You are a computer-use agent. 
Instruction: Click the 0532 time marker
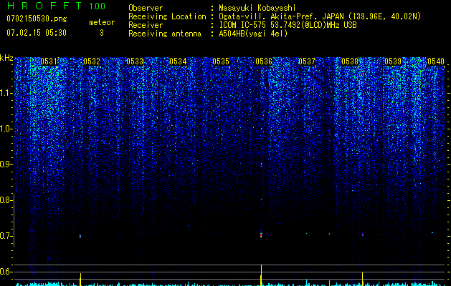point(92,61)
